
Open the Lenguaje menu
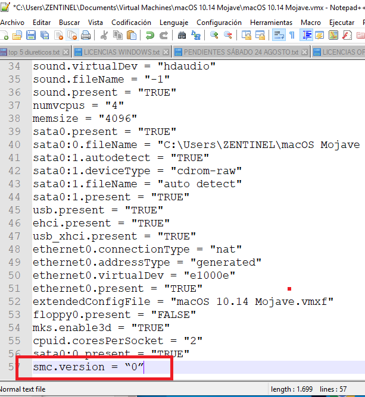click(x=174, y=22)
